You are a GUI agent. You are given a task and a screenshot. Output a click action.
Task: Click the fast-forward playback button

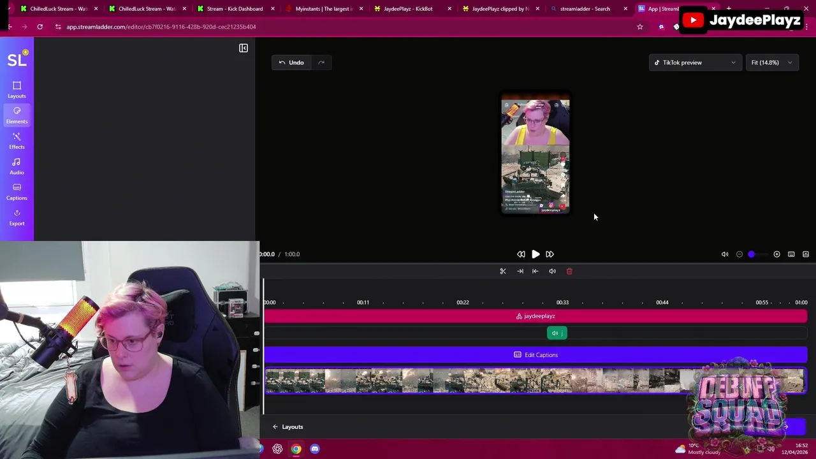[550, 254]
